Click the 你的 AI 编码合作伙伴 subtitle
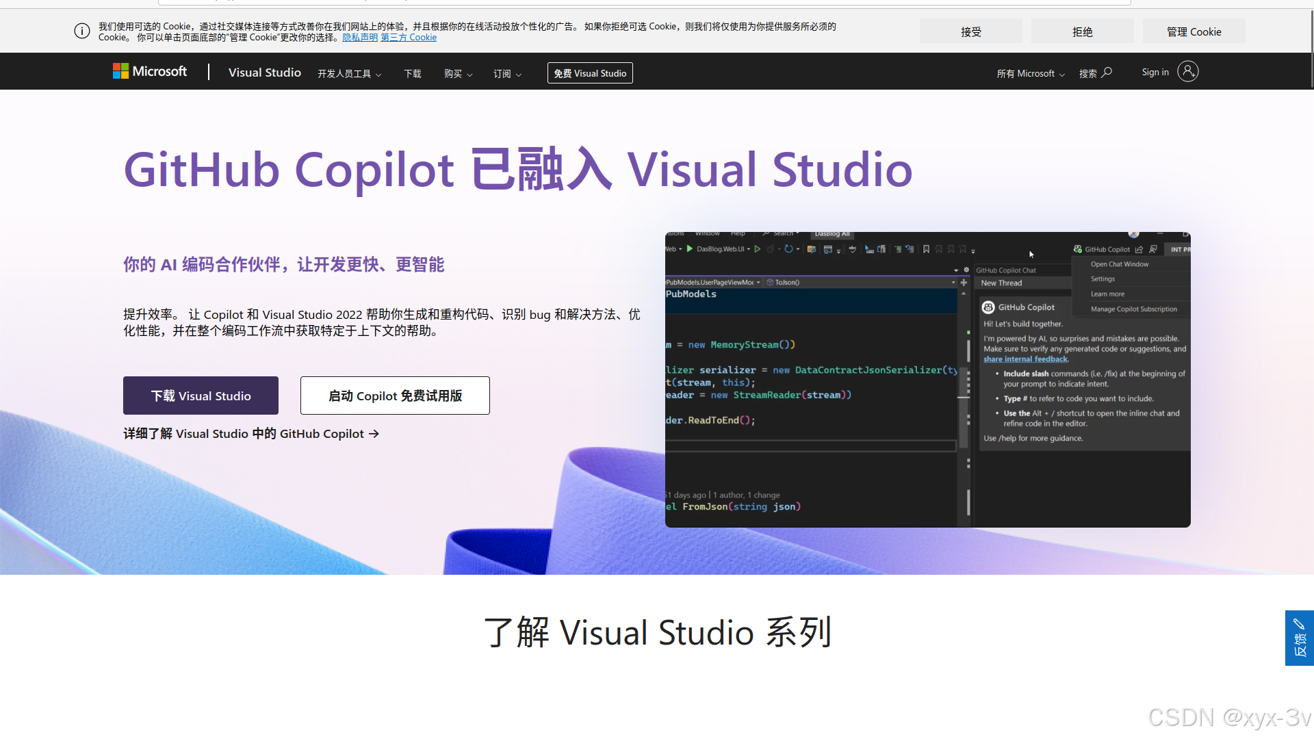Viewport: 1314px width, 739px height. [284, 265]
